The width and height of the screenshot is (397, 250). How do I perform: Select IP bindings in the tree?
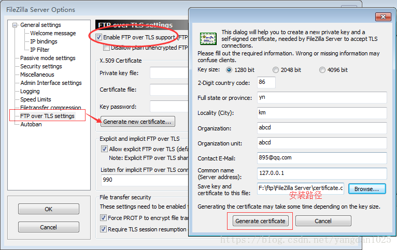tap(44, 41)
